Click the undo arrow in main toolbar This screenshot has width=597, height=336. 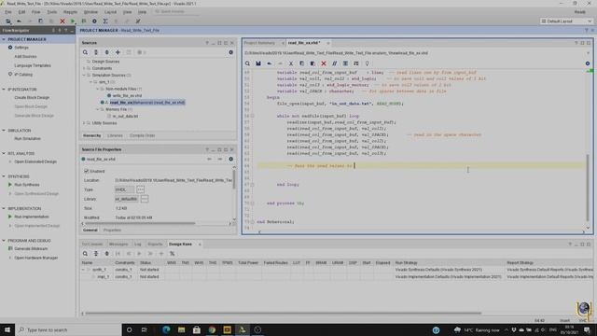19,21
